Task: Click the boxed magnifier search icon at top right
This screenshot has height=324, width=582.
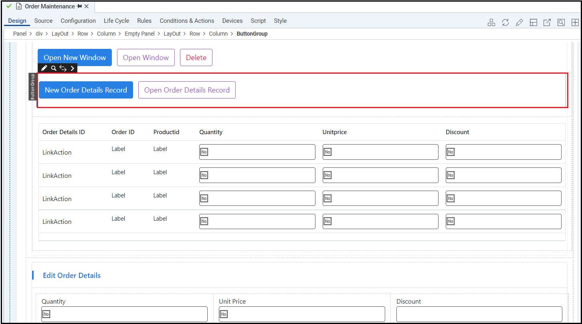Action: click(x=561, y=22)
